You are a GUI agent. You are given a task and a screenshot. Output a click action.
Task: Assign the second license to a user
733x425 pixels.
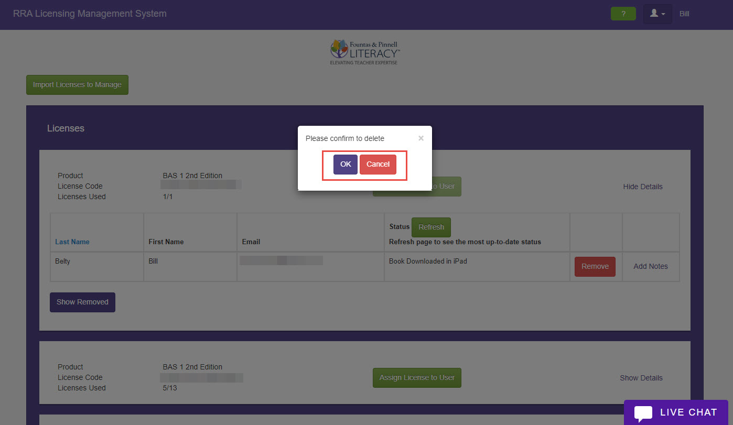click(x=417, y=377)
